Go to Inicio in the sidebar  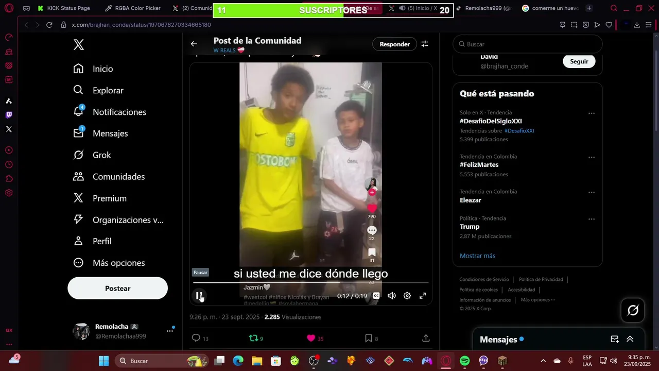tap(93, 69)
